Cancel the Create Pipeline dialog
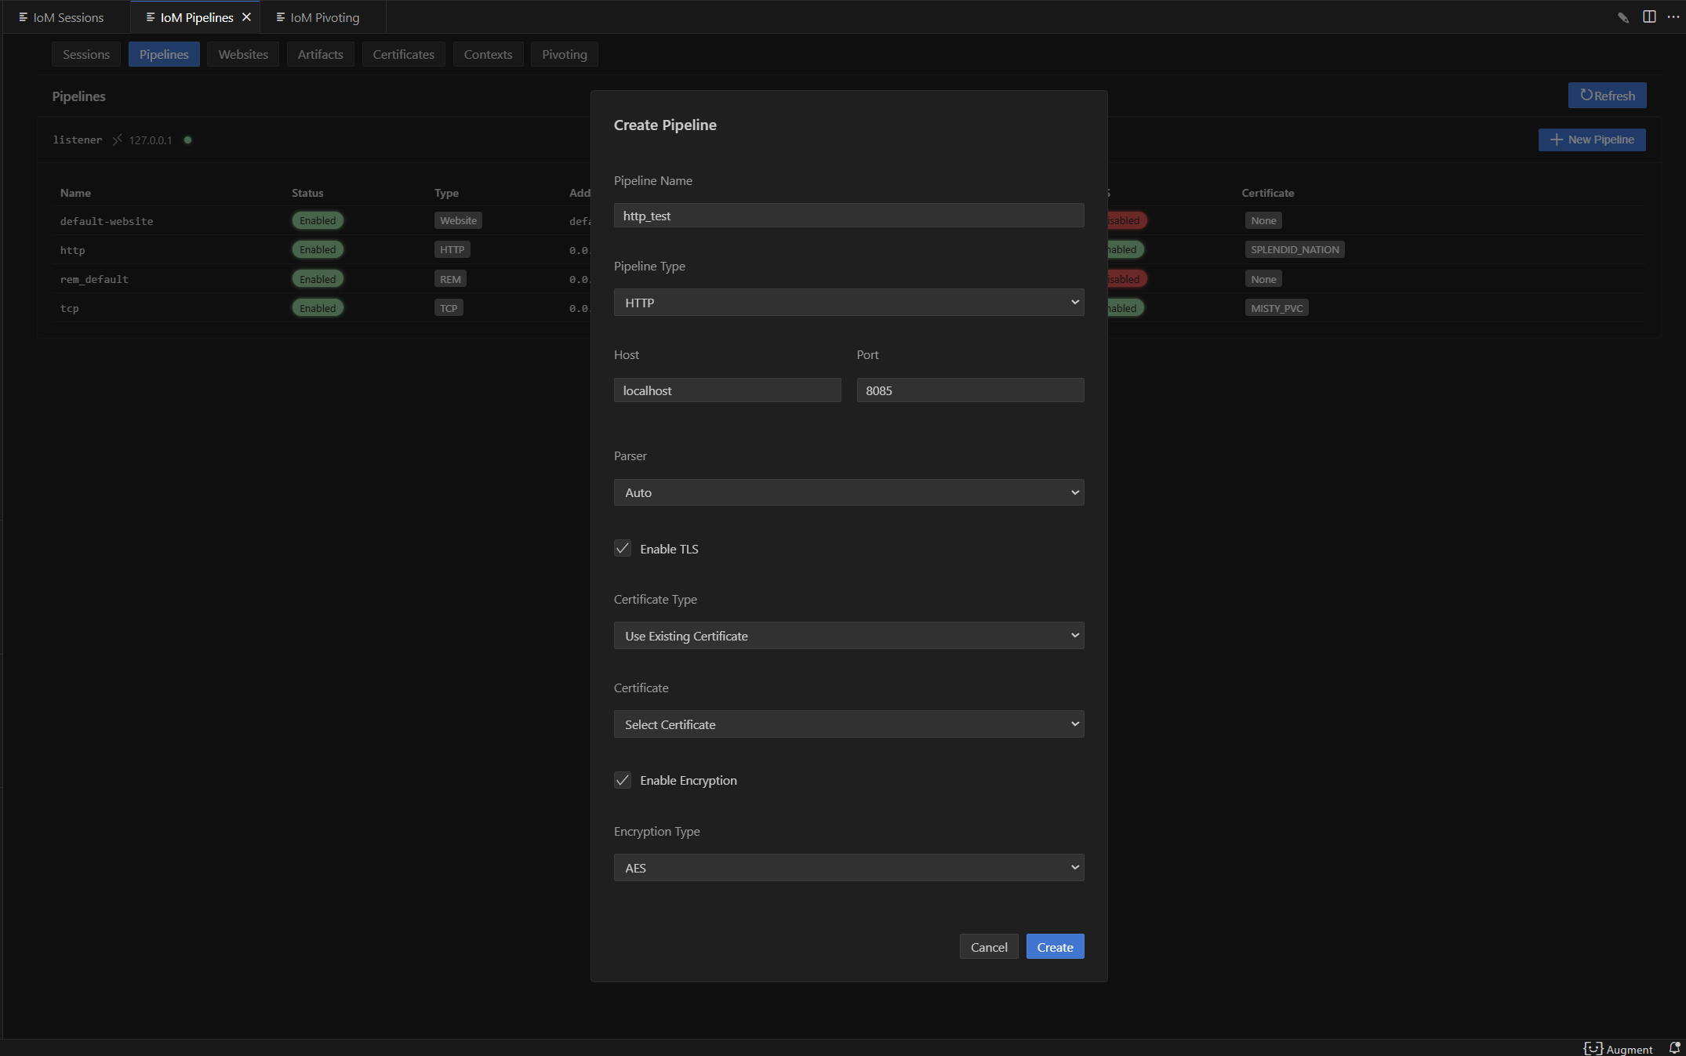Image resolution: width=1686 pixels, height=1056 pixels. point(988,947)
